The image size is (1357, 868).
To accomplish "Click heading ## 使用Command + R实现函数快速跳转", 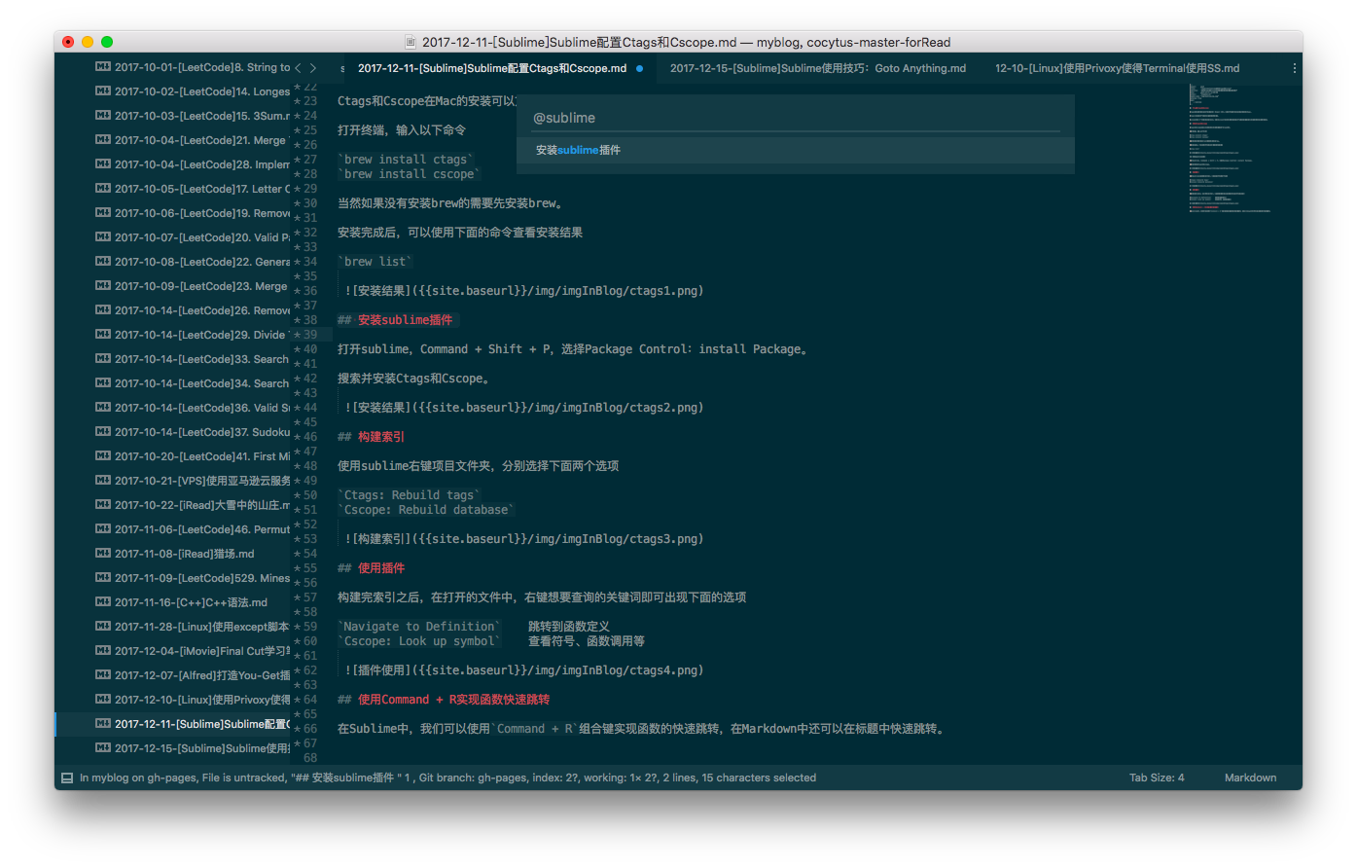I will [444, 700].
